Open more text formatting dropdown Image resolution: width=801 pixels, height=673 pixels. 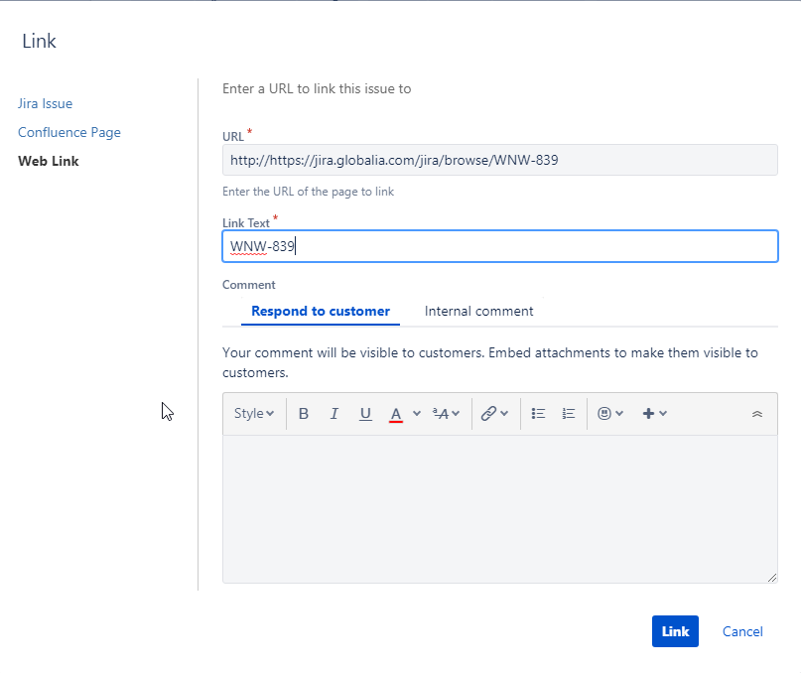coord(446,413)
